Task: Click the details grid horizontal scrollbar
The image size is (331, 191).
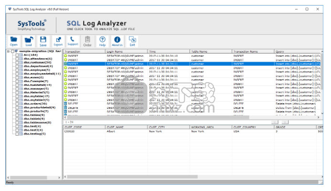Action: [x=132, y=177]
